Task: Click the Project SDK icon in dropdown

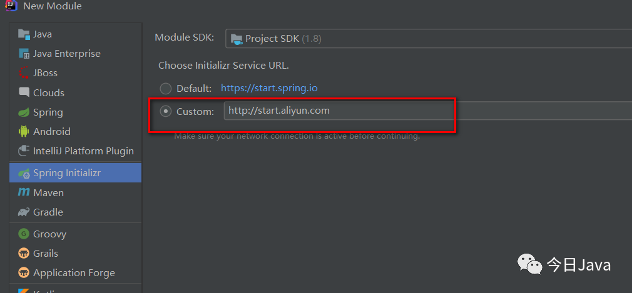Action: [x=237, y=39]
